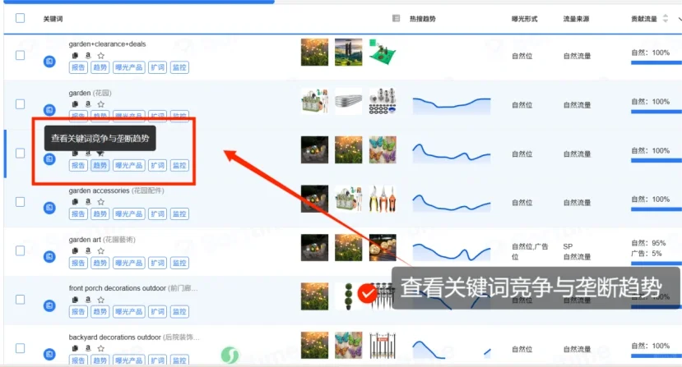Star the garden art keyword

pos(101,250)
